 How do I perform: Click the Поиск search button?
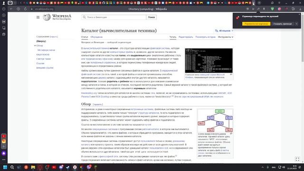[x=152, y=17]
